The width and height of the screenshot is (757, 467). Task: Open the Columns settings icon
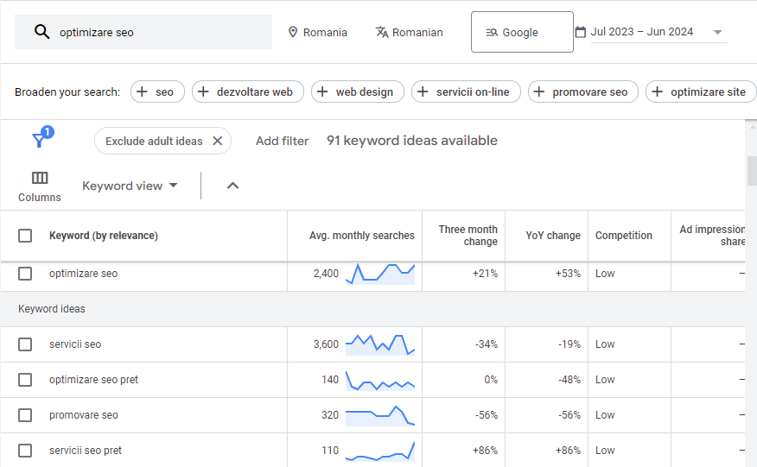coord(40,179)
